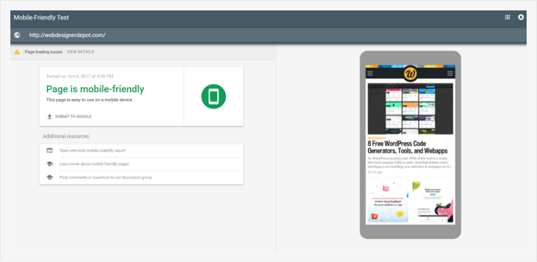The image size is (537, 262).
Task: Open the Google apps grid icon
Action: (x=507, y=17)
